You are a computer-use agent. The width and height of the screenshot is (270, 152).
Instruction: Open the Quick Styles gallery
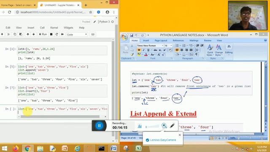(210, 50)
